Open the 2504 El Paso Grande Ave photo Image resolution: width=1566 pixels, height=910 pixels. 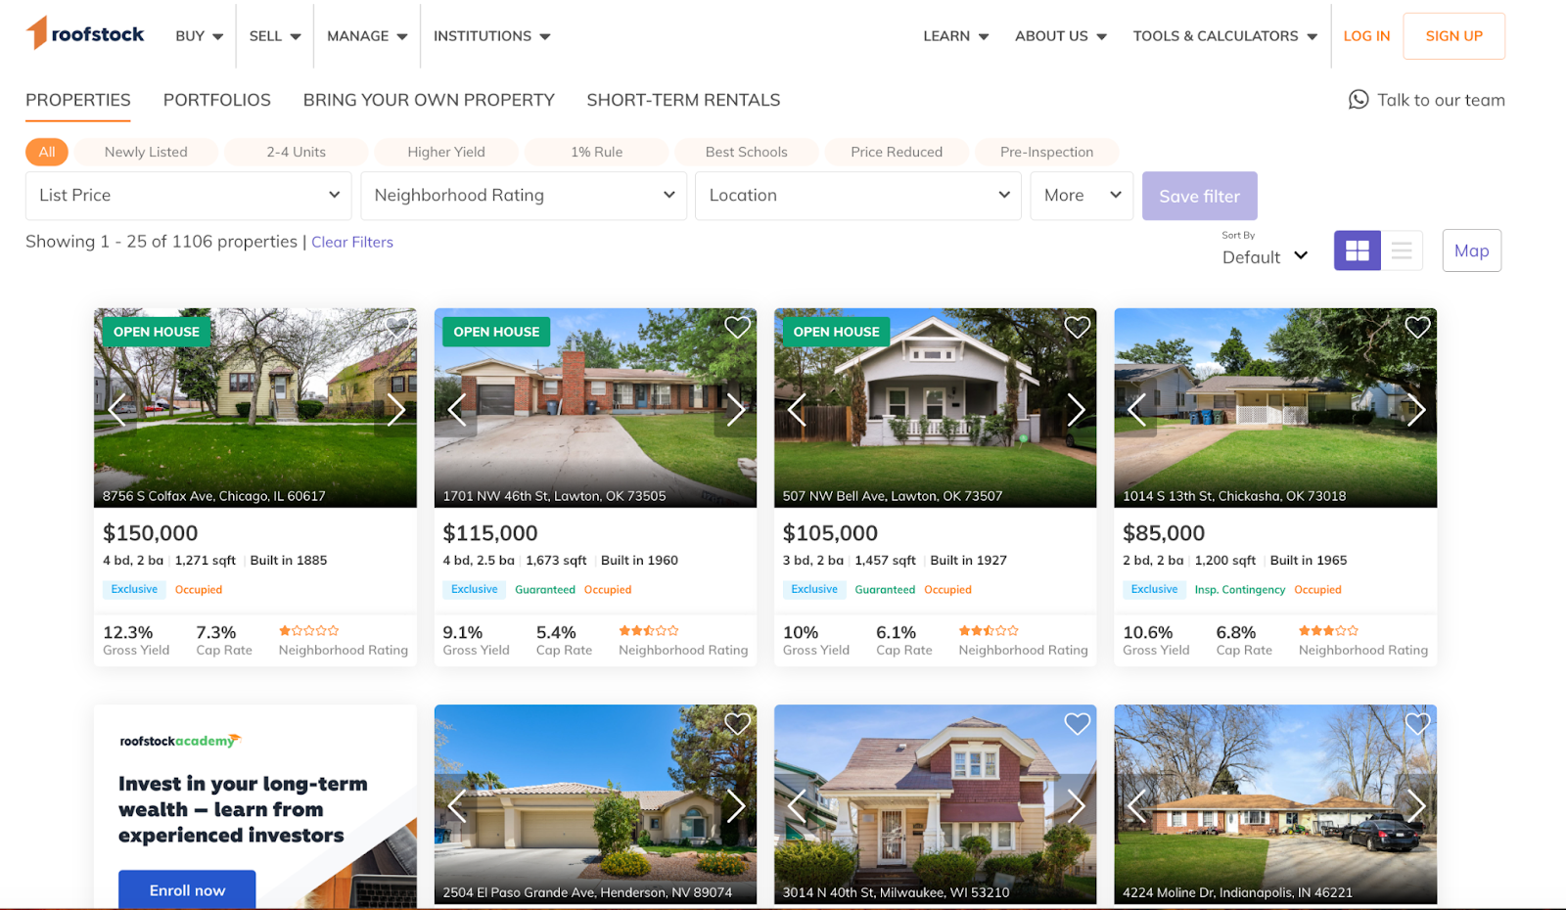click(595, 804)
